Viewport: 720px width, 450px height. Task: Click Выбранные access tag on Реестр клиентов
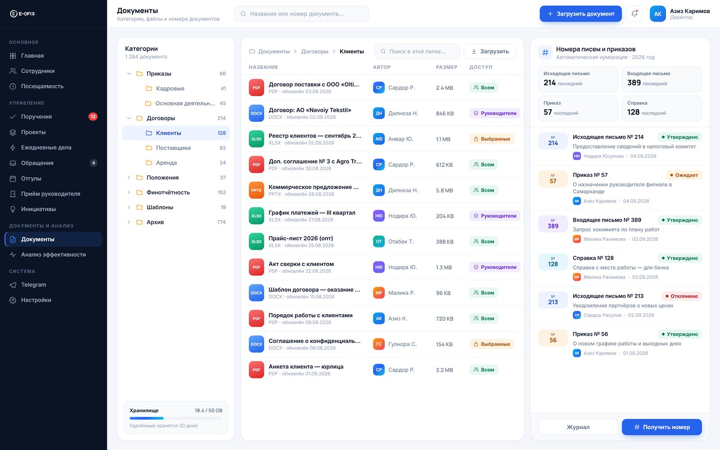pyautogui.click(x=491, y=139)
